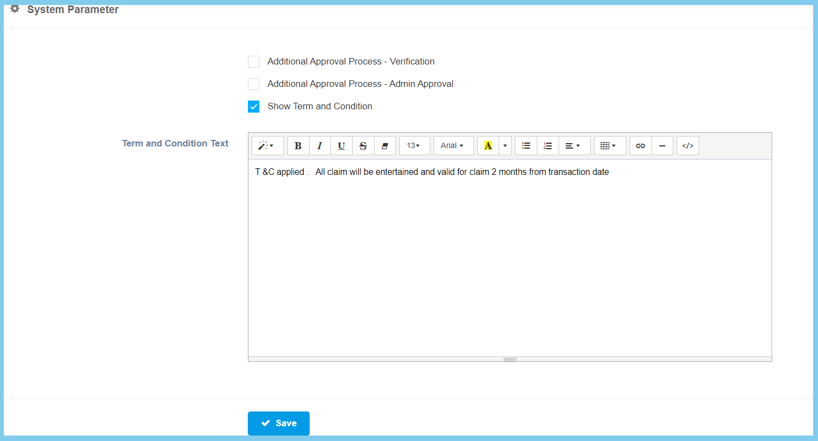Image resolution: width=818 pixels, height=441 pixels.
Task: Open the Arial font family dropdown
Action: click(453, 146)
